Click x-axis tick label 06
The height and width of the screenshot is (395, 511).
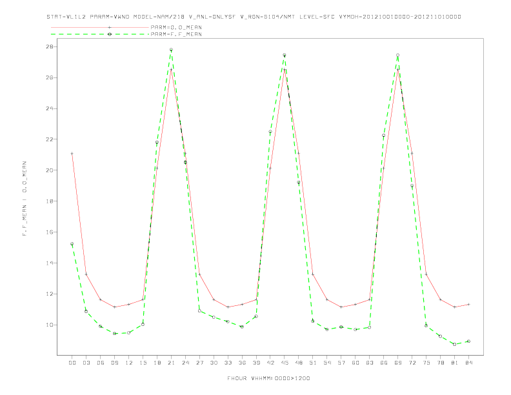click(x=101, y=363)
